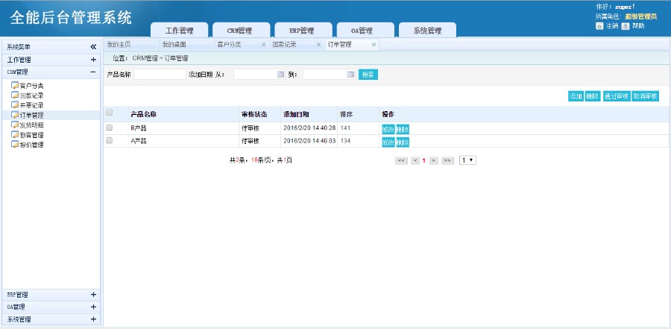Screen dimensions: 671x329
Task: Click the current page number 1
Action: coord(424,160)
